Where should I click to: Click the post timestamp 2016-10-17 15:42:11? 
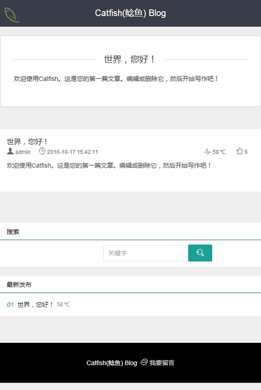pos(73,152)
